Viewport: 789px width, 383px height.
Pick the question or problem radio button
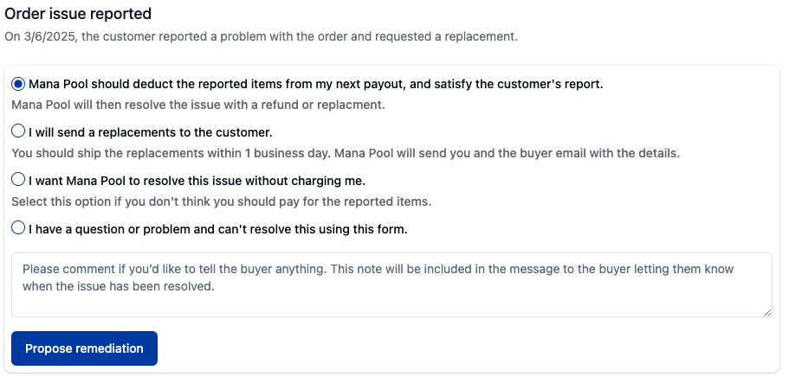[x=18, y=228]
